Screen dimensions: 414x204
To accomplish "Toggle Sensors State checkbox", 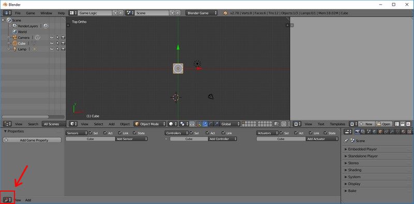I will (135, 133).
